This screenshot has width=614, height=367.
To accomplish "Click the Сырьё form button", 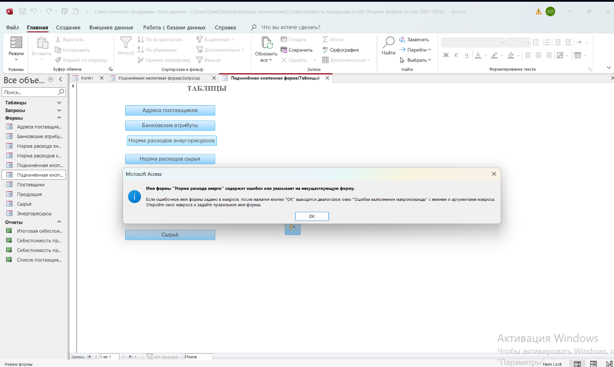I will pyautogui.click(x=170, y=235).
